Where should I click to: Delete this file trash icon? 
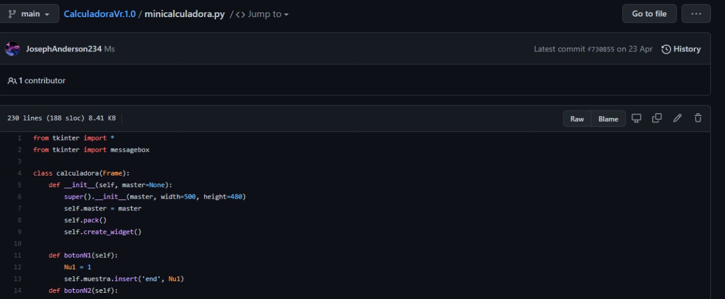click(x=697, y=119)
